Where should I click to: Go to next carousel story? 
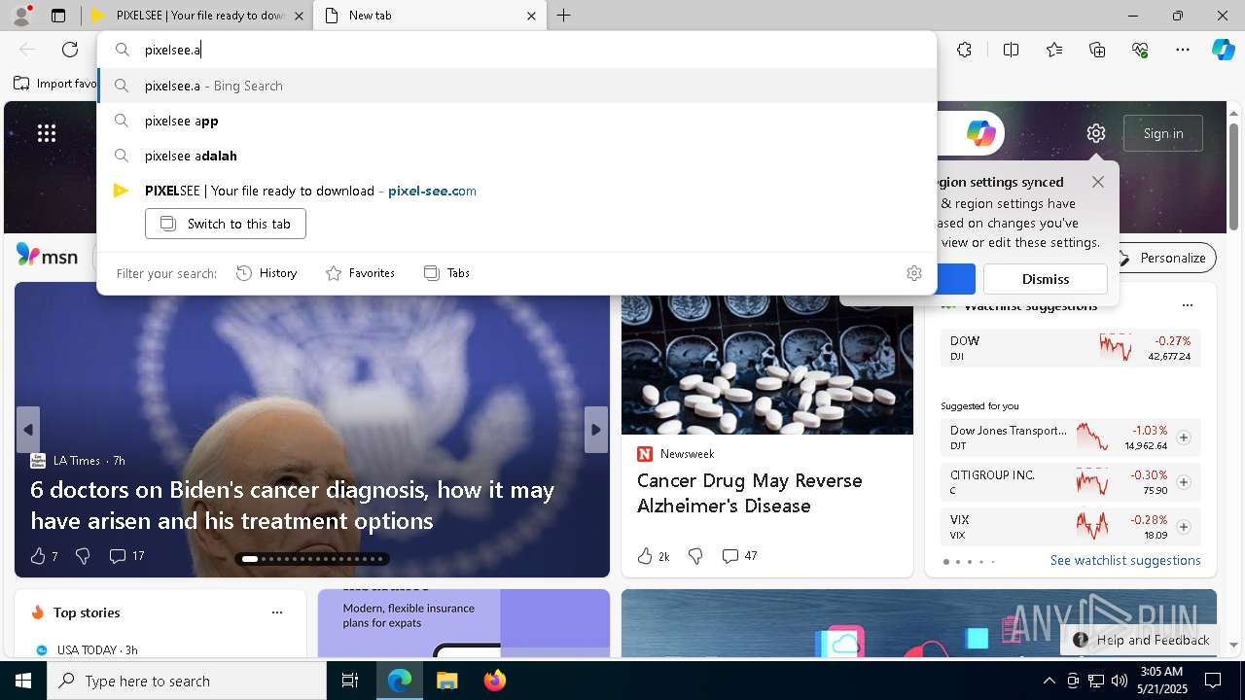click(x=596, y=430)
